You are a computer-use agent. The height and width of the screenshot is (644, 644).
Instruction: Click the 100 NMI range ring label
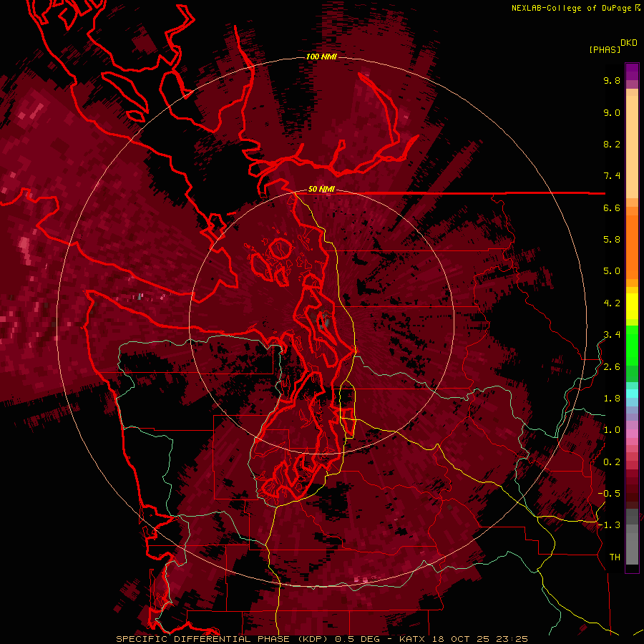tap(321, 57)
